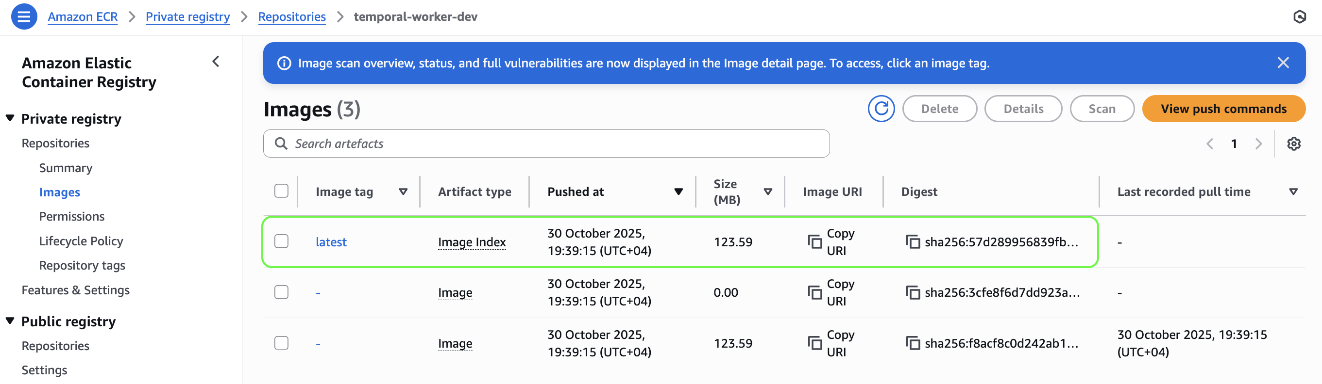Click the refresh images icon
Image resolution: width=1322 pixels, height=384 pixels.
[x=881, y=109]
